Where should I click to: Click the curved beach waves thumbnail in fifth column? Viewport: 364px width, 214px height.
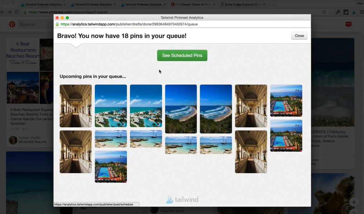coord(216,109)
